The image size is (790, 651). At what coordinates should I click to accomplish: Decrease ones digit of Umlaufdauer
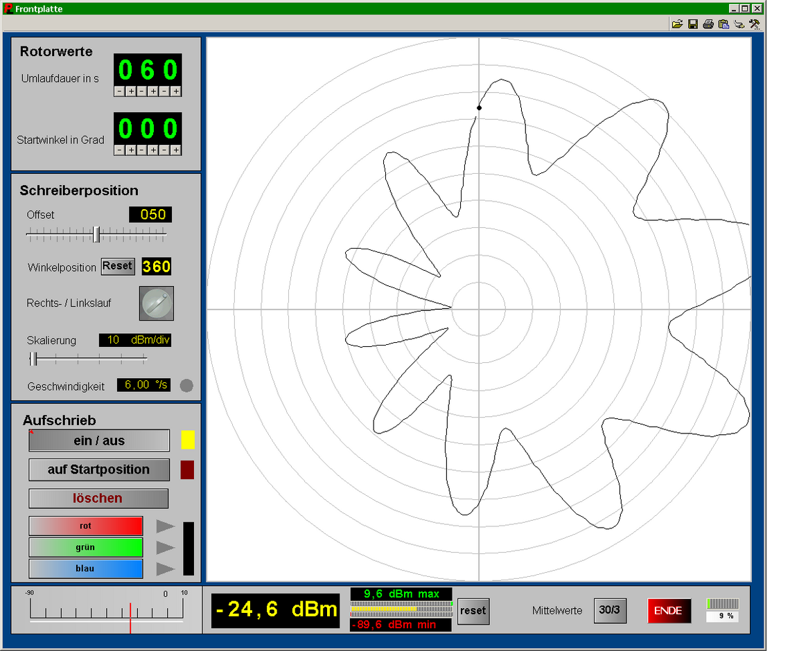tap(164, 91)
